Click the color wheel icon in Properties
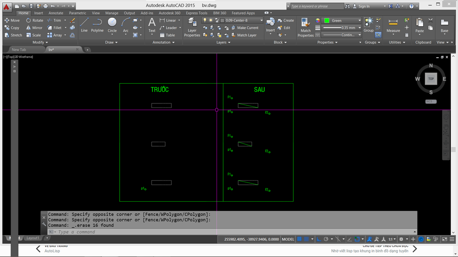This screenshot has width=458, height=257. (x=317, y=21)
